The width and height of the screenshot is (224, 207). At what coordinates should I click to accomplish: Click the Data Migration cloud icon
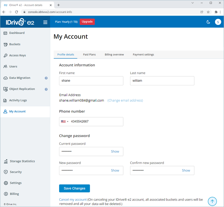(x=5, y=78)
